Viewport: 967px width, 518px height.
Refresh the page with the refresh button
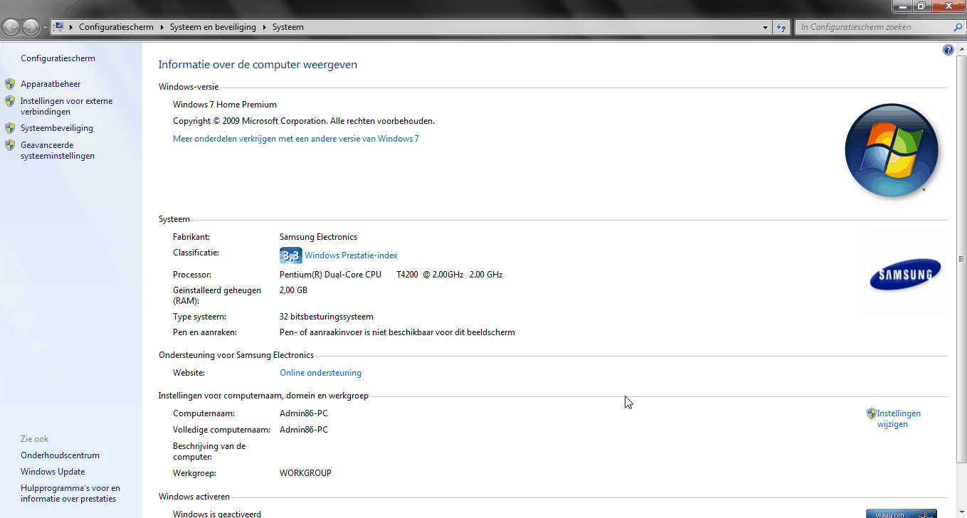(x=781, y=27)
